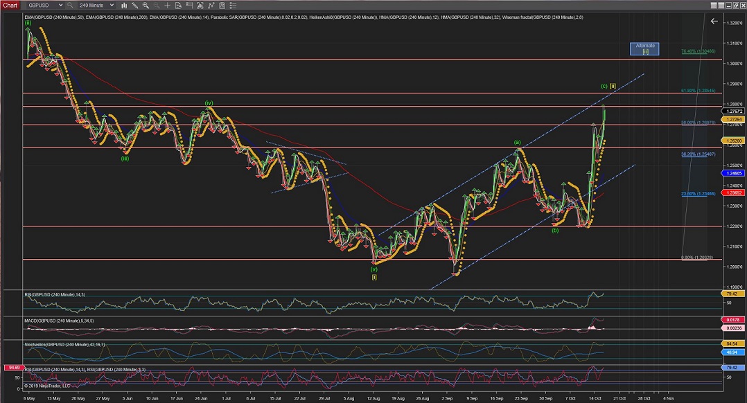The width and height of the screenshot is (747, 403).
Task: Select the drawing tools pencil icon
Action: 135,6
